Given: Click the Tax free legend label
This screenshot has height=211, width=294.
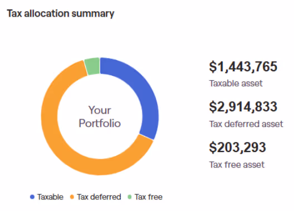Looking at the screenshot, I should pyautogui.click(x=149, y=197).
